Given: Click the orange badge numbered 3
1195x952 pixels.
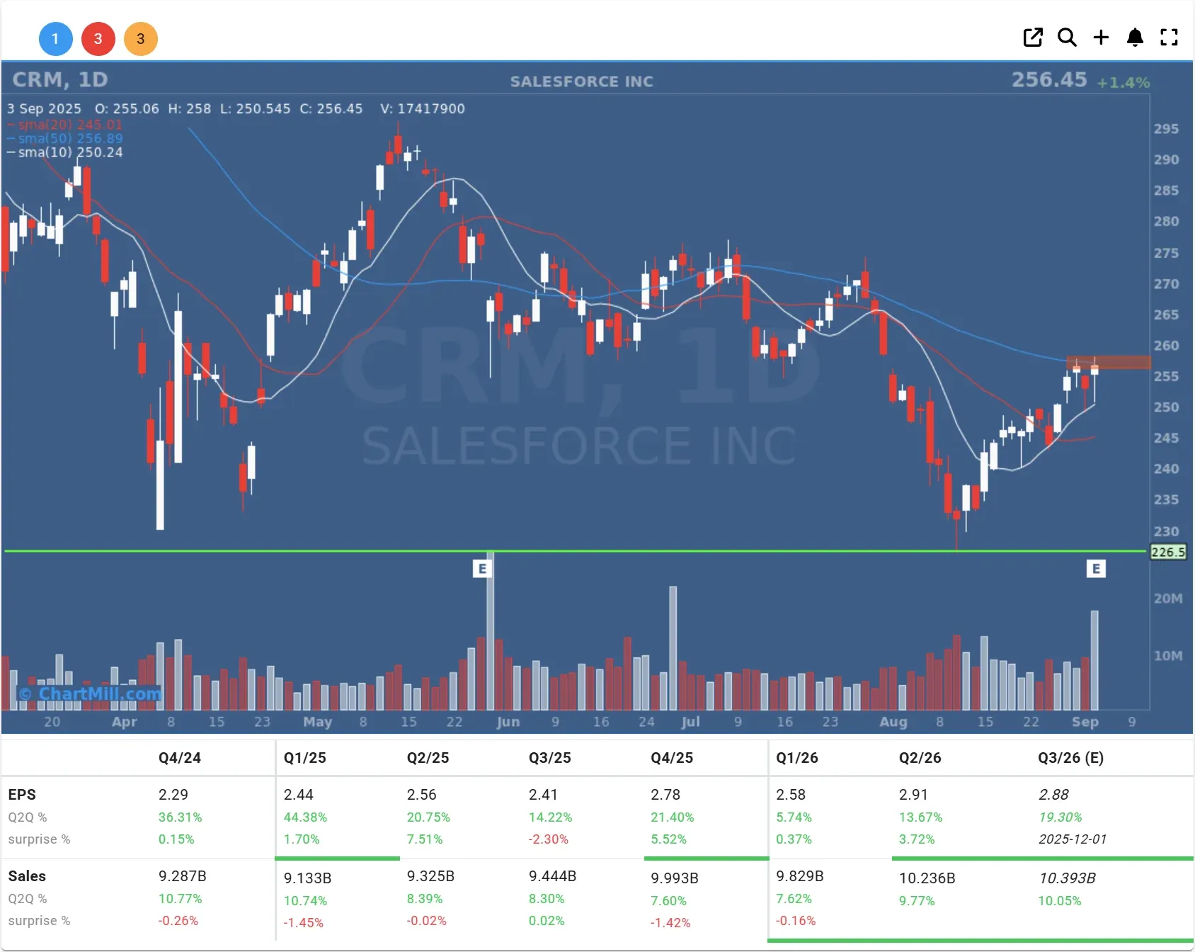Looking at the screenshot, I should click(x=140, y=39).
